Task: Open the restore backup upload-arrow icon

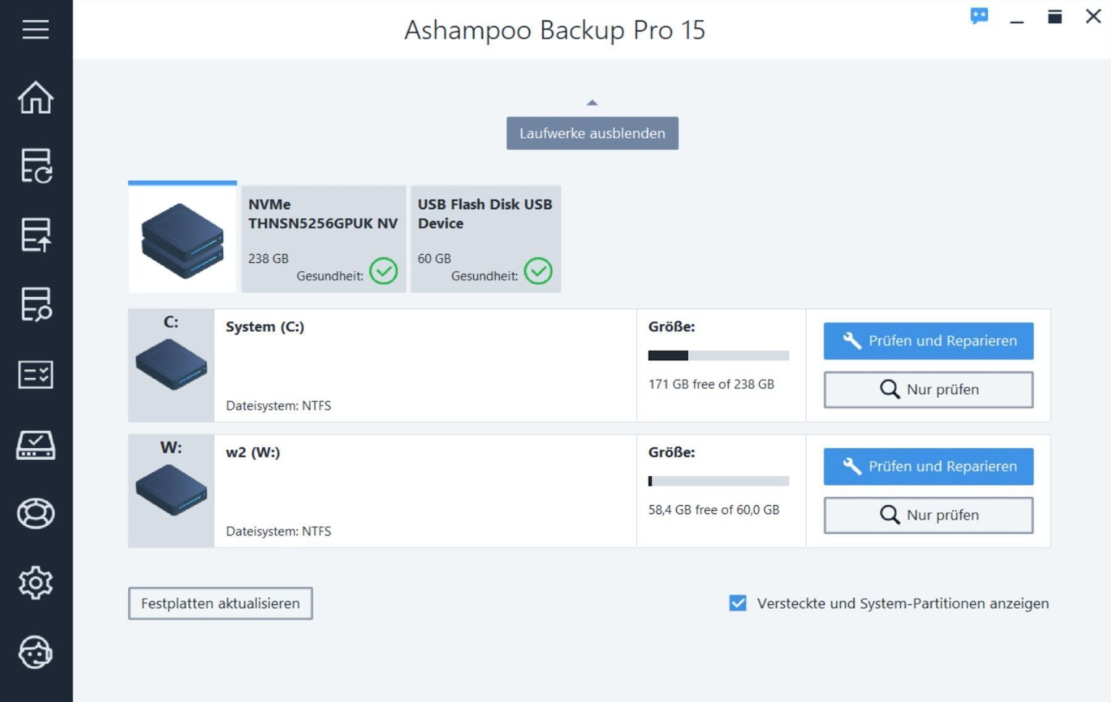Action: [36, 235]
